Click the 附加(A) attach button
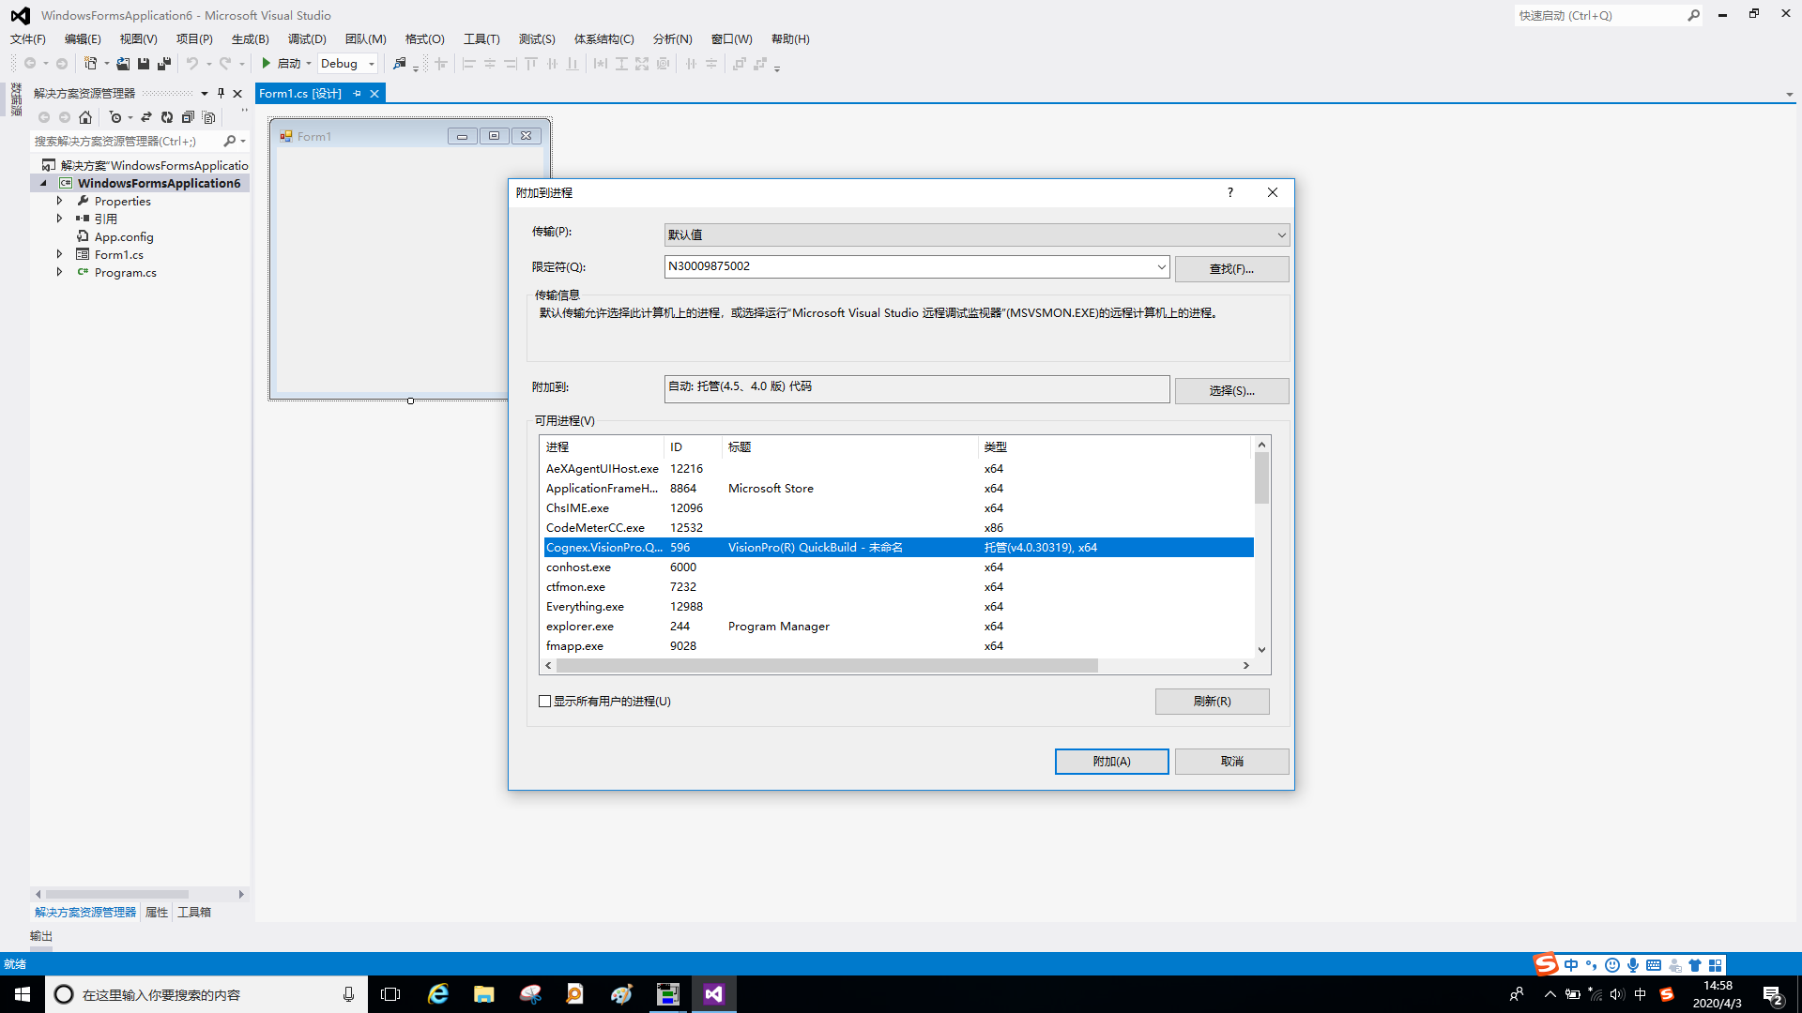Screen dimensions: 1802x1013 1111,761
